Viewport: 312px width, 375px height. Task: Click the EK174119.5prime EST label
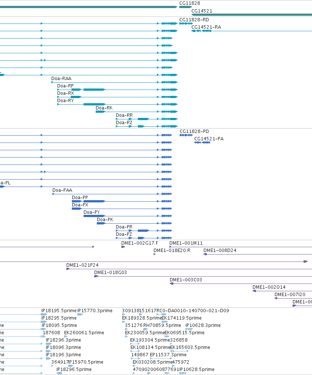pos(181,318)
